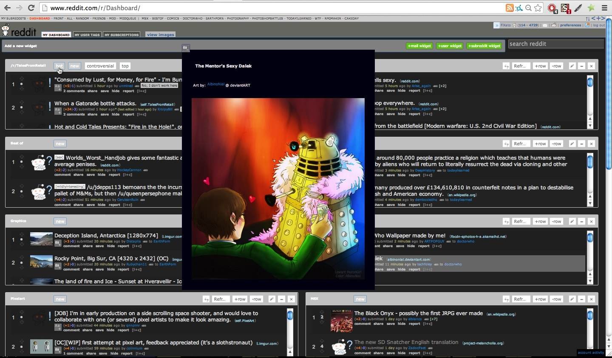
Task: Add a row to the Best of widget
Action: coord(540,144)
